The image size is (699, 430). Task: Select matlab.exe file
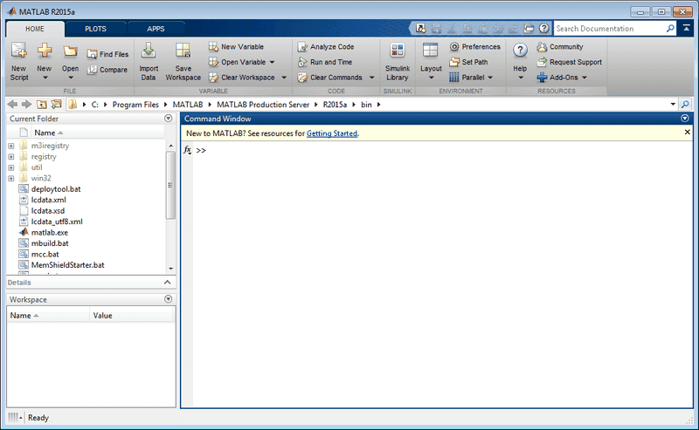coord(50,233)
